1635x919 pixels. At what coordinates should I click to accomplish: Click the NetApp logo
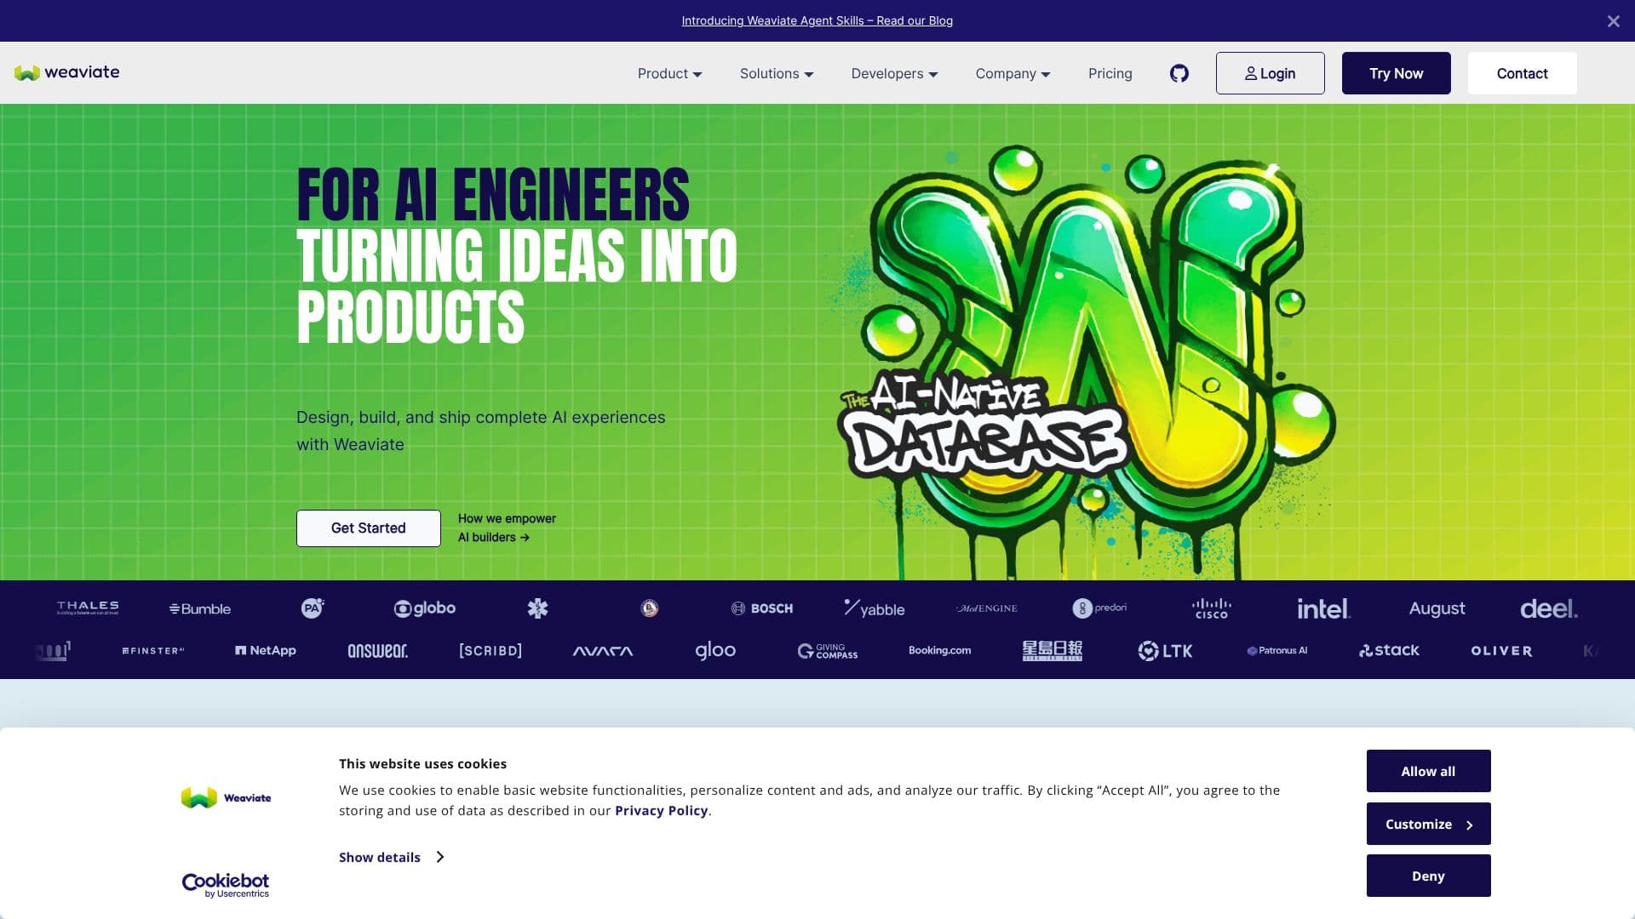[x=266, y=651]
